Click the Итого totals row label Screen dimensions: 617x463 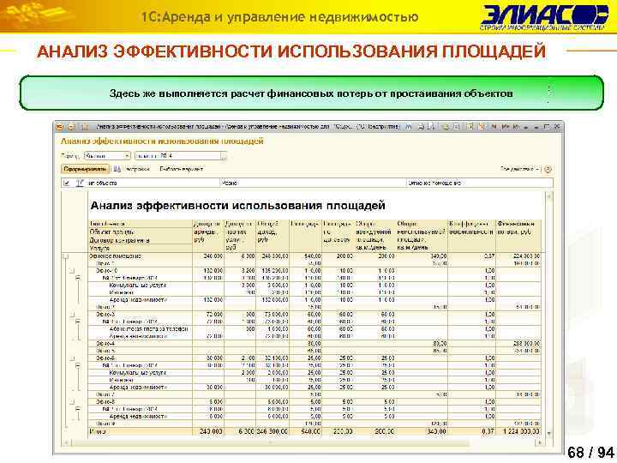point(98,431)
